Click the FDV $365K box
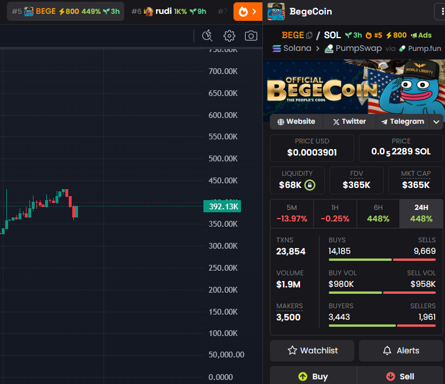 357,180
